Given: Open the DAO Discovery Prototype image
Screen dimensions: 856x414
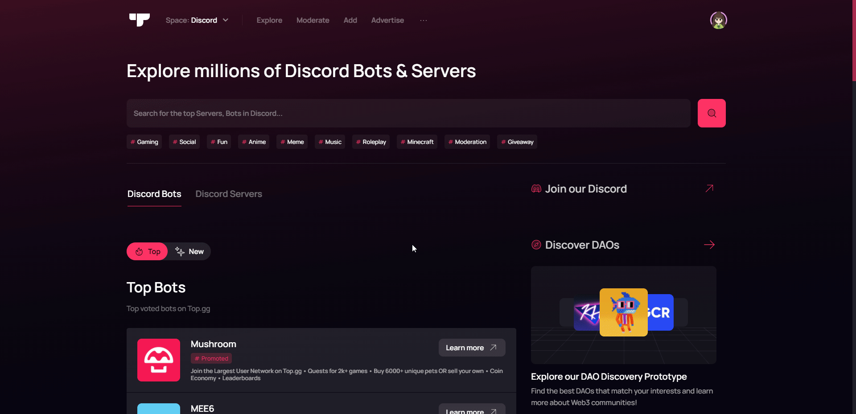Looking at the screenshot, I should tap(623, 315).
